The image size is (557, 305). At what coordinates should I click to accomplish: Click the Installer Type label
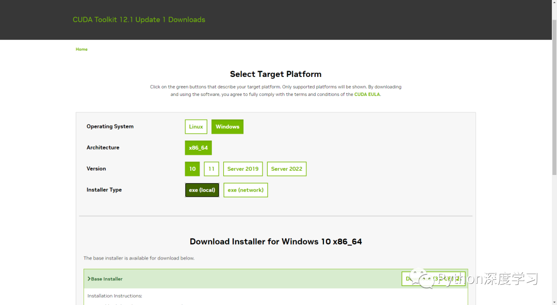[x=104, y=189]
